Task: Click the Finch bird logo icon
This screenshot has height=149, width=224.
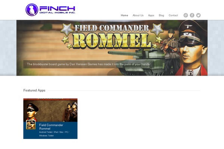Action: pyautogui.click(x=32, y=10)
